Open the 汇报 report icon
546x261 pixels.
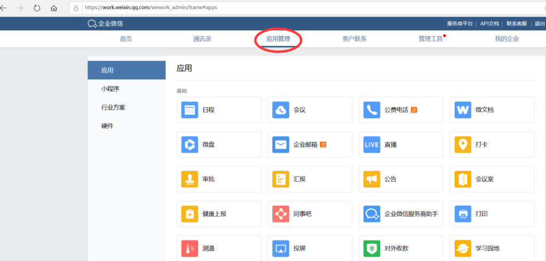280,179
